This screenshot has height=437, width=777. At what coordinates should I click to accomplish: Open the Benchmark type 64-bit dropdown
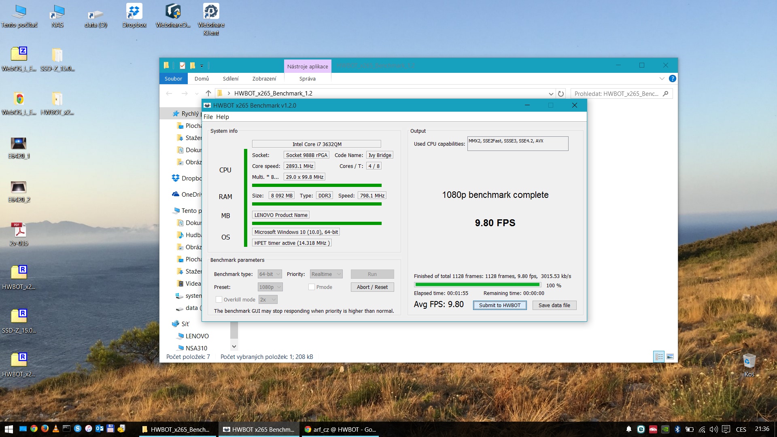(270, 274)
